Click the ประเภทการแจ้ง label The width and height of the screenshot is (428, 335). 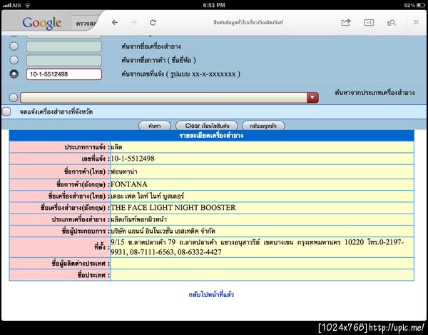(87, 147)
